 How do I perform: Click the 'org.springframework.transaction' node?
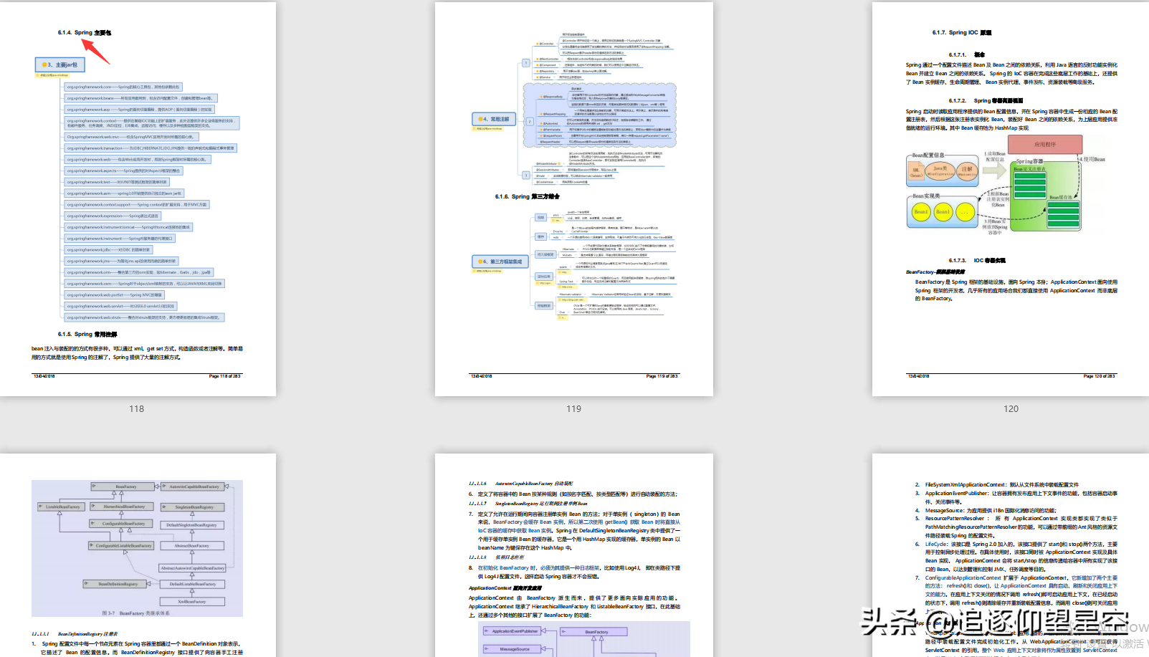(151, 148)
